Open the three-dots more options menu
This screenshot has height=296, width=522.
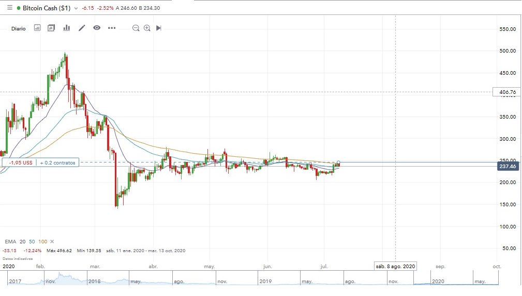[112, 28]
